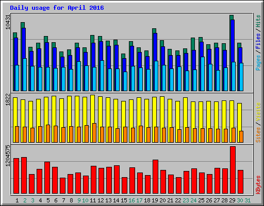Click the red KBytes bar above day 7
The height and width of the screenshot is (206, 264).
(x=63, y=186)
